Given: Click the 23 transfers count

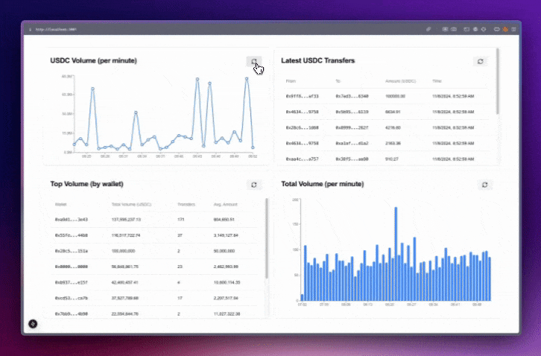Looking at the screenshot, I should coord(180,267).
